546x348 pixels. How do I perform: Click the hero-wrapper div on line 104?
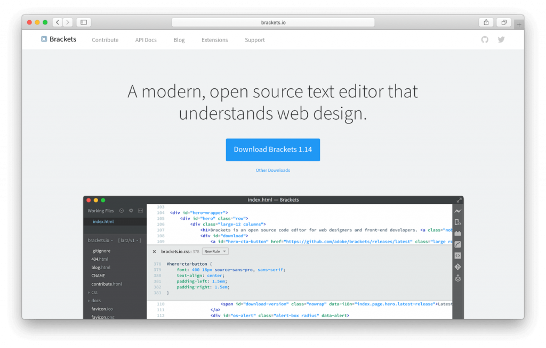pyautogui.click(x=199, y=212)
